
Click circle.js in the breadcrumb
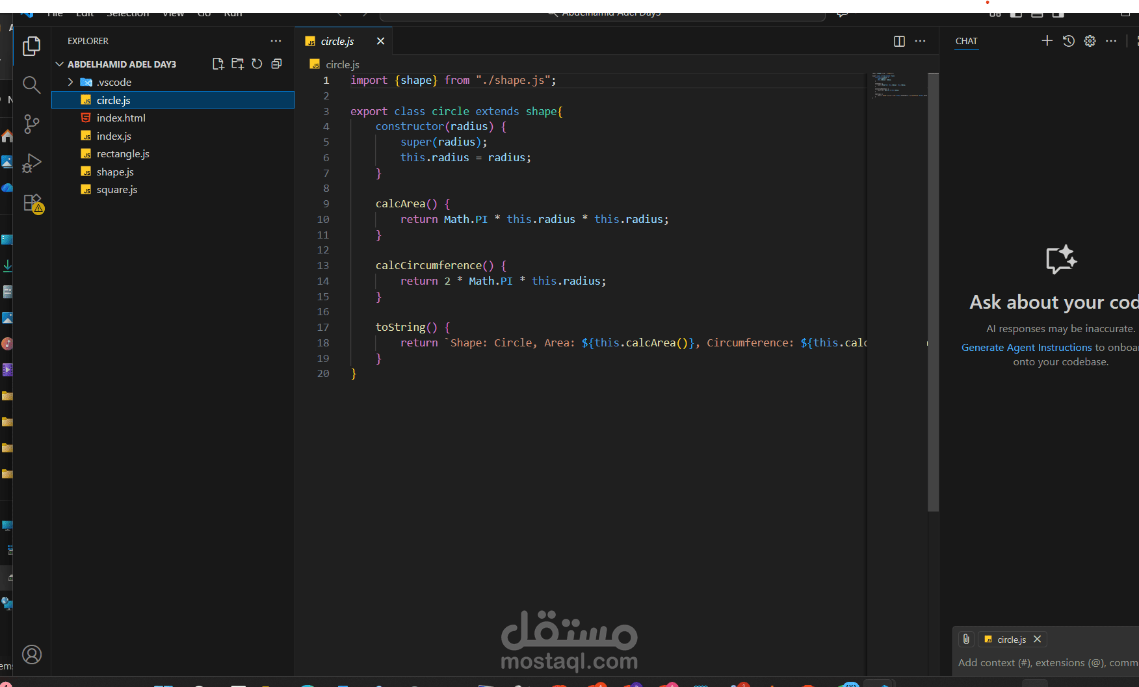tap(342, 64)
